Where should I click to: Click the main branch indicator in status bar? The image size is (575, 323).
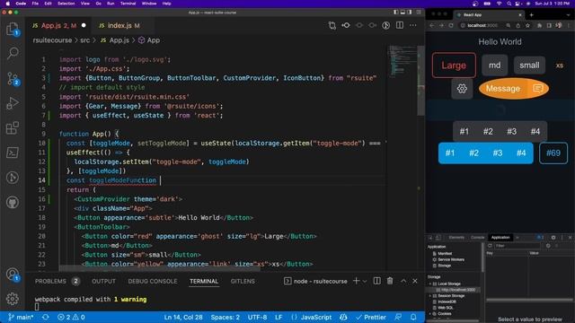21,317
